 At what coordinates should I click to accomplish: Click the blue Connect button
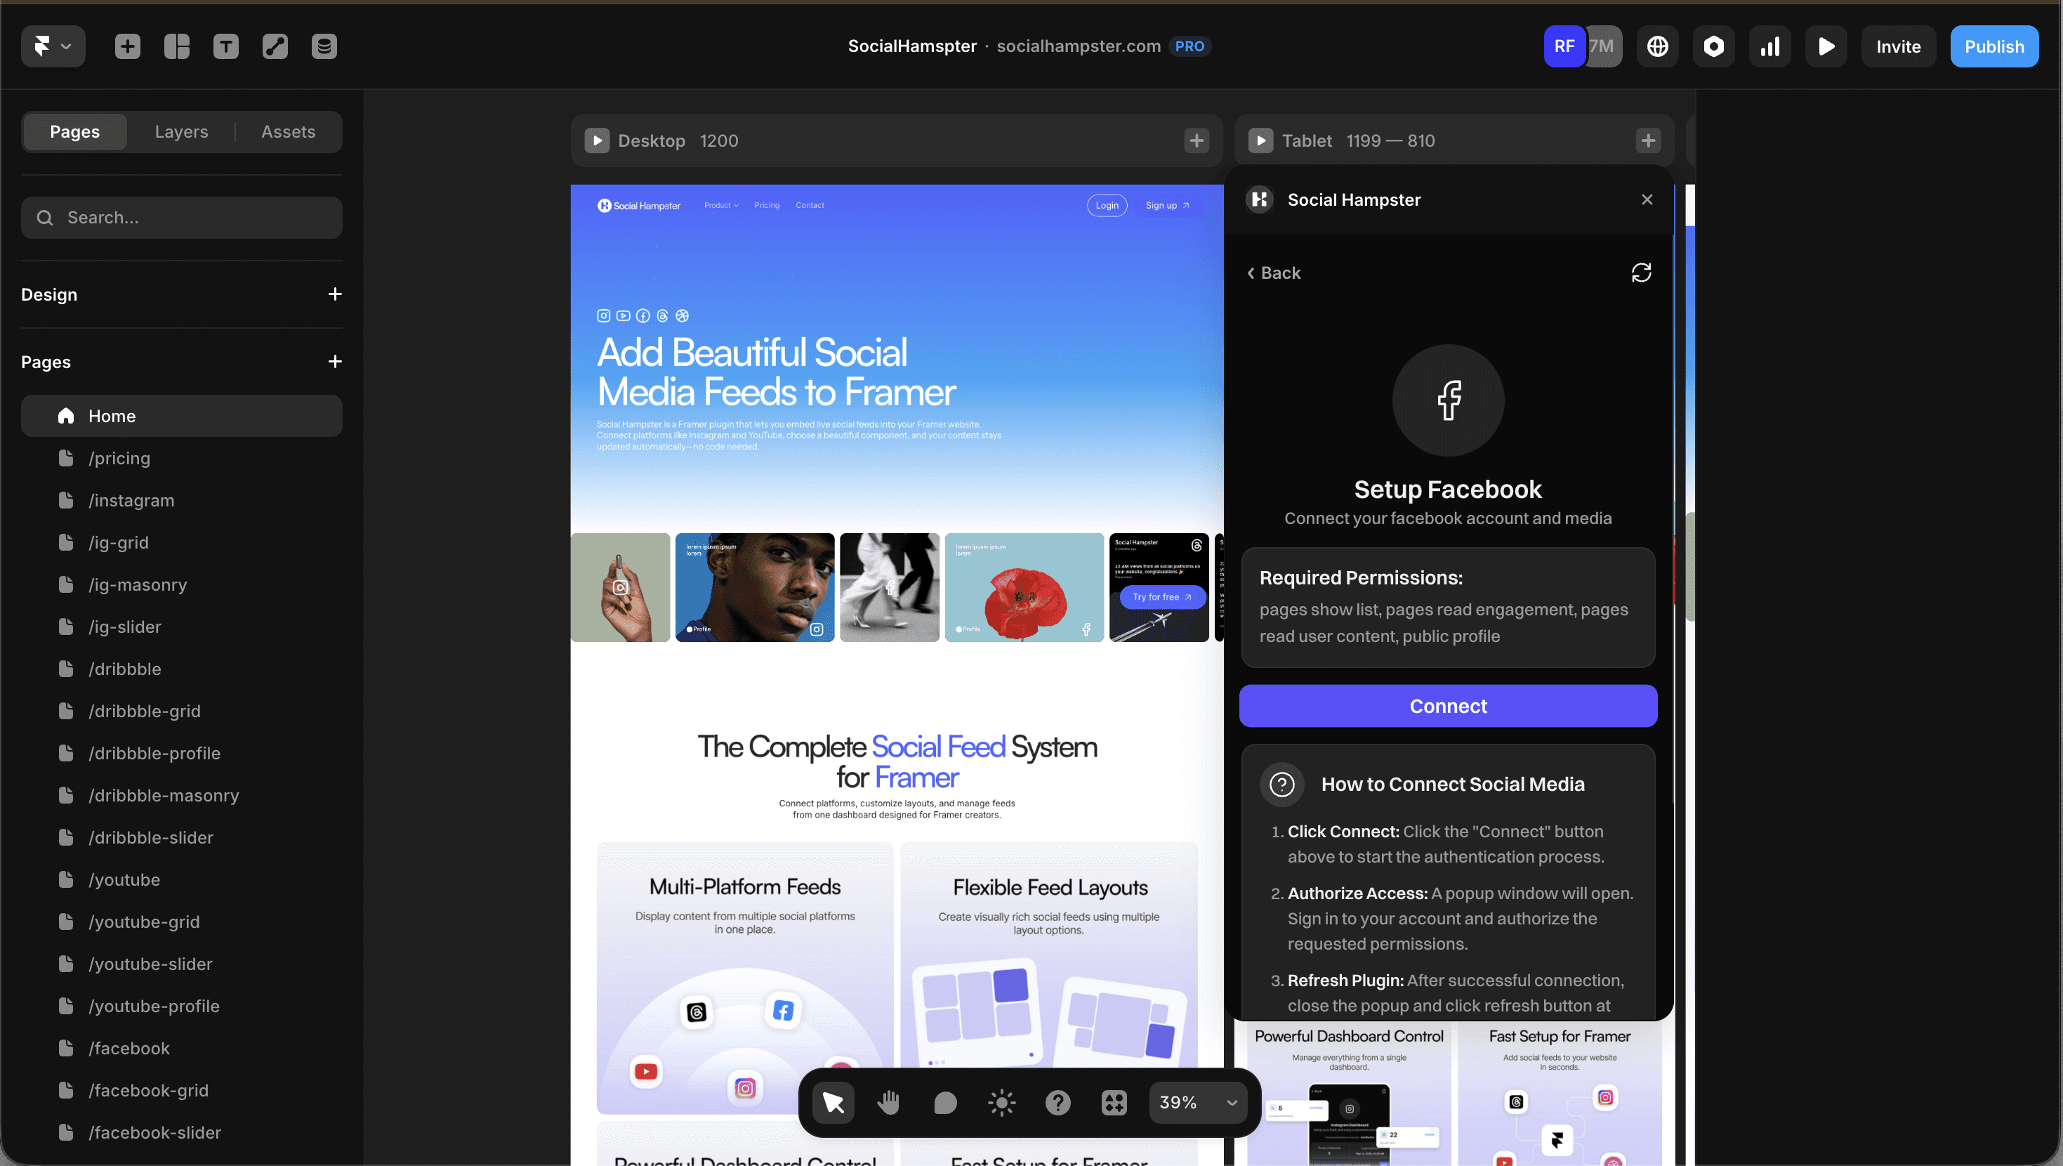point(1447,706)
